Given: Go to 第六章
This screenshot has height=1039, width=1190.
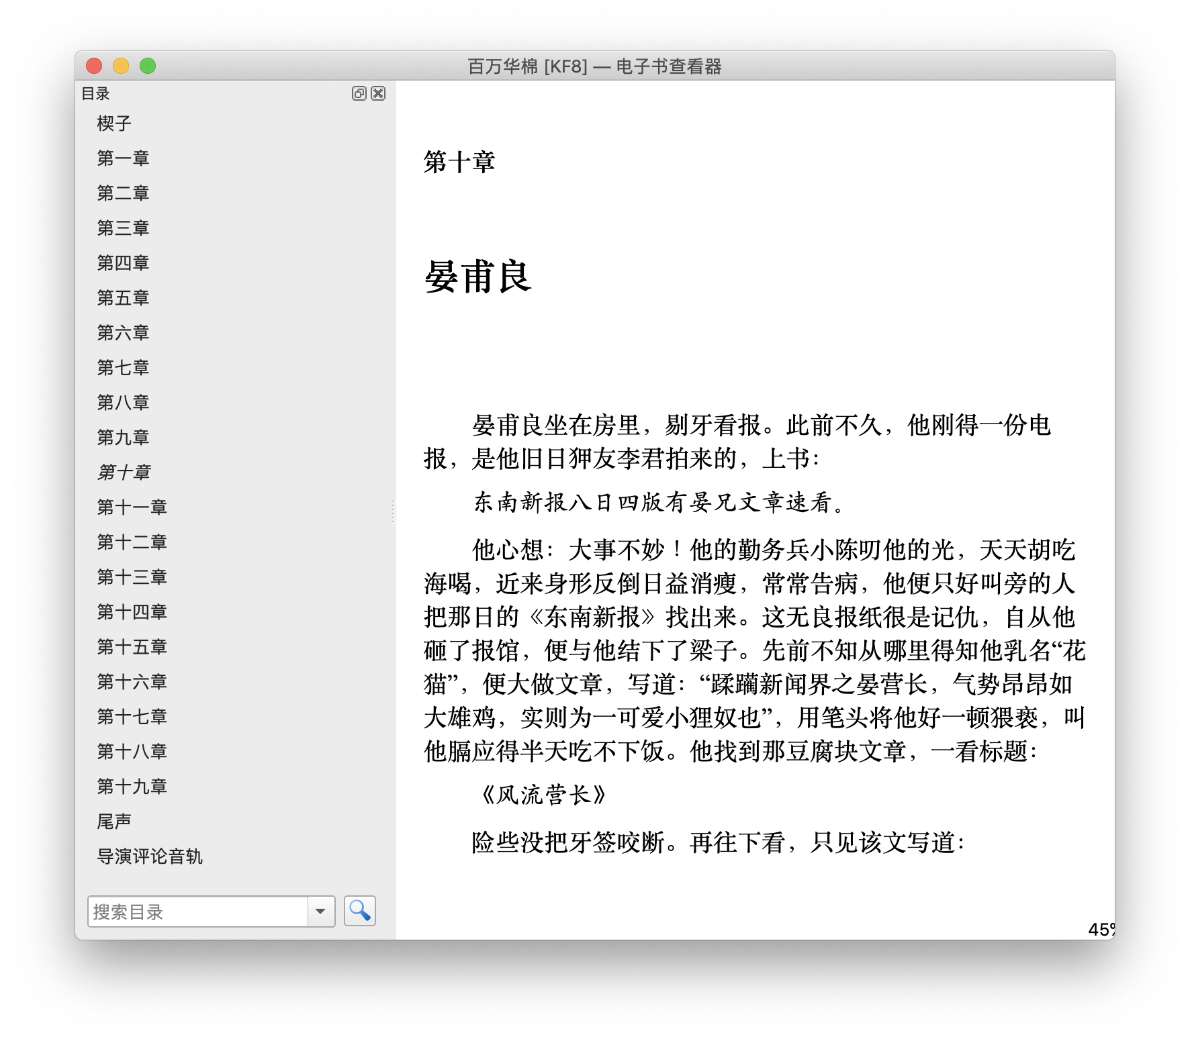Looking at the screenshot, I should (x=123, y=333).
